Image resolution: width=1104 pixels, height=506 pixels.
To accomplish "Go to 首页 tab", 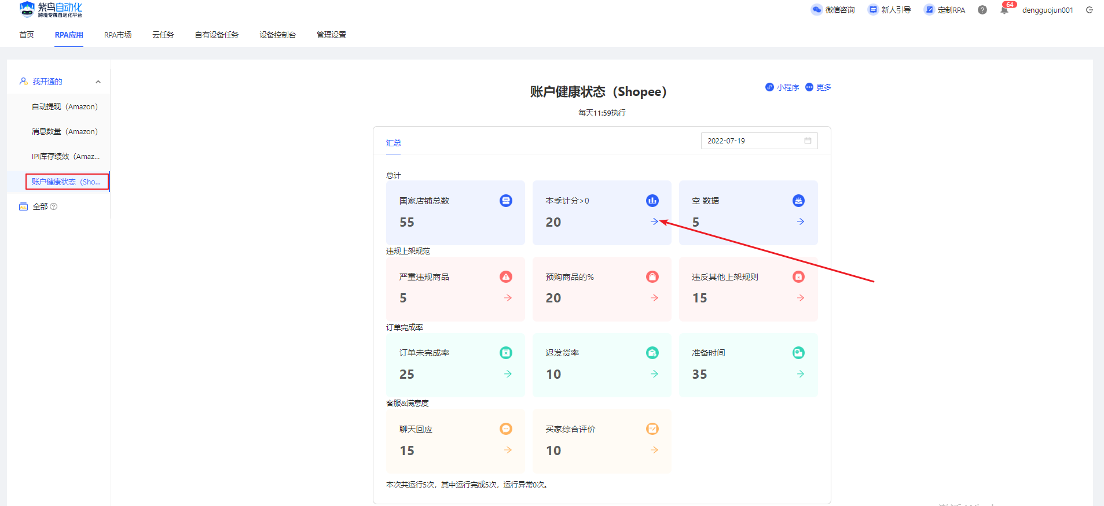I will click(27, 35).
